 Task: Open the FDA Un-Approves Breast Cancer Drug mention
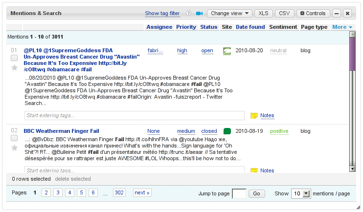82,60
